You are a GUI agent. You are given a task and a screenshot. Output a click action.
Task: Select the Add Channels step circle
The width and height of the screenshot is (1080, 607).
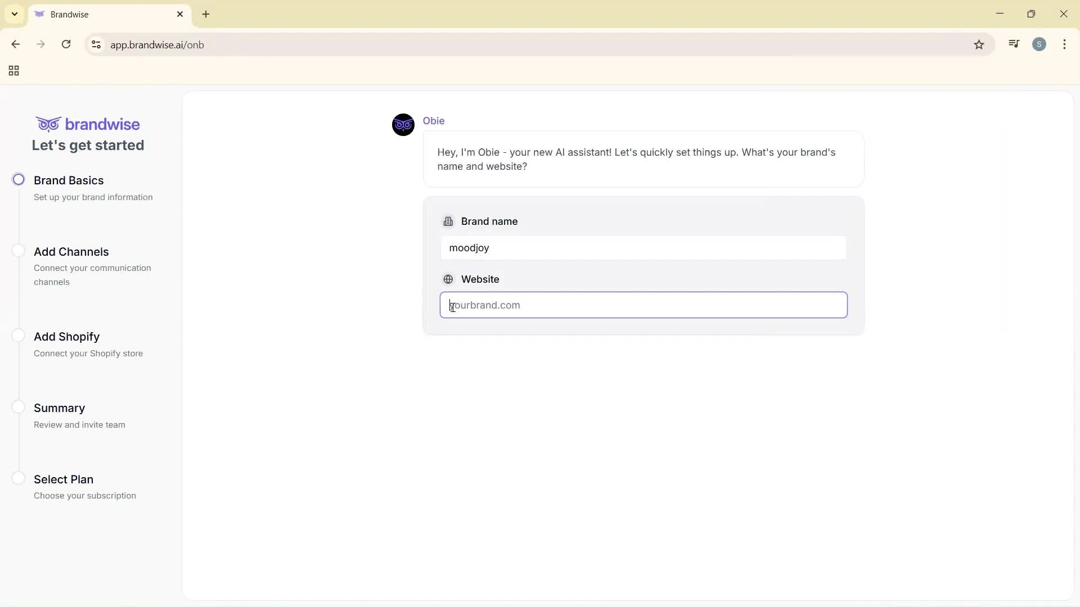(19, 250)
